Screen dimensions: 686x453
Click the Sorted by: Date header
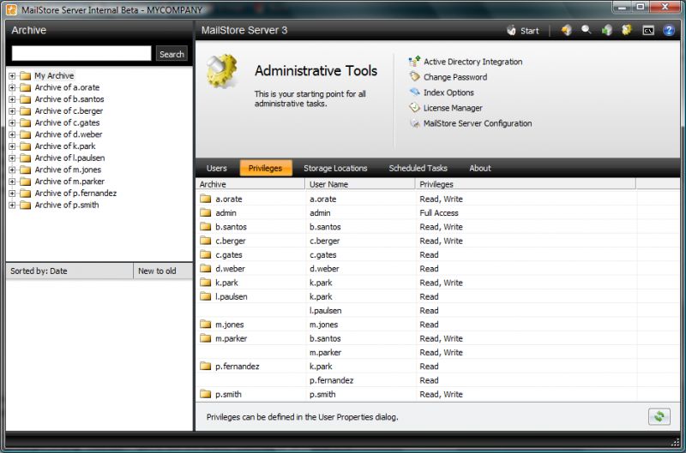click(x=70, y=271)
